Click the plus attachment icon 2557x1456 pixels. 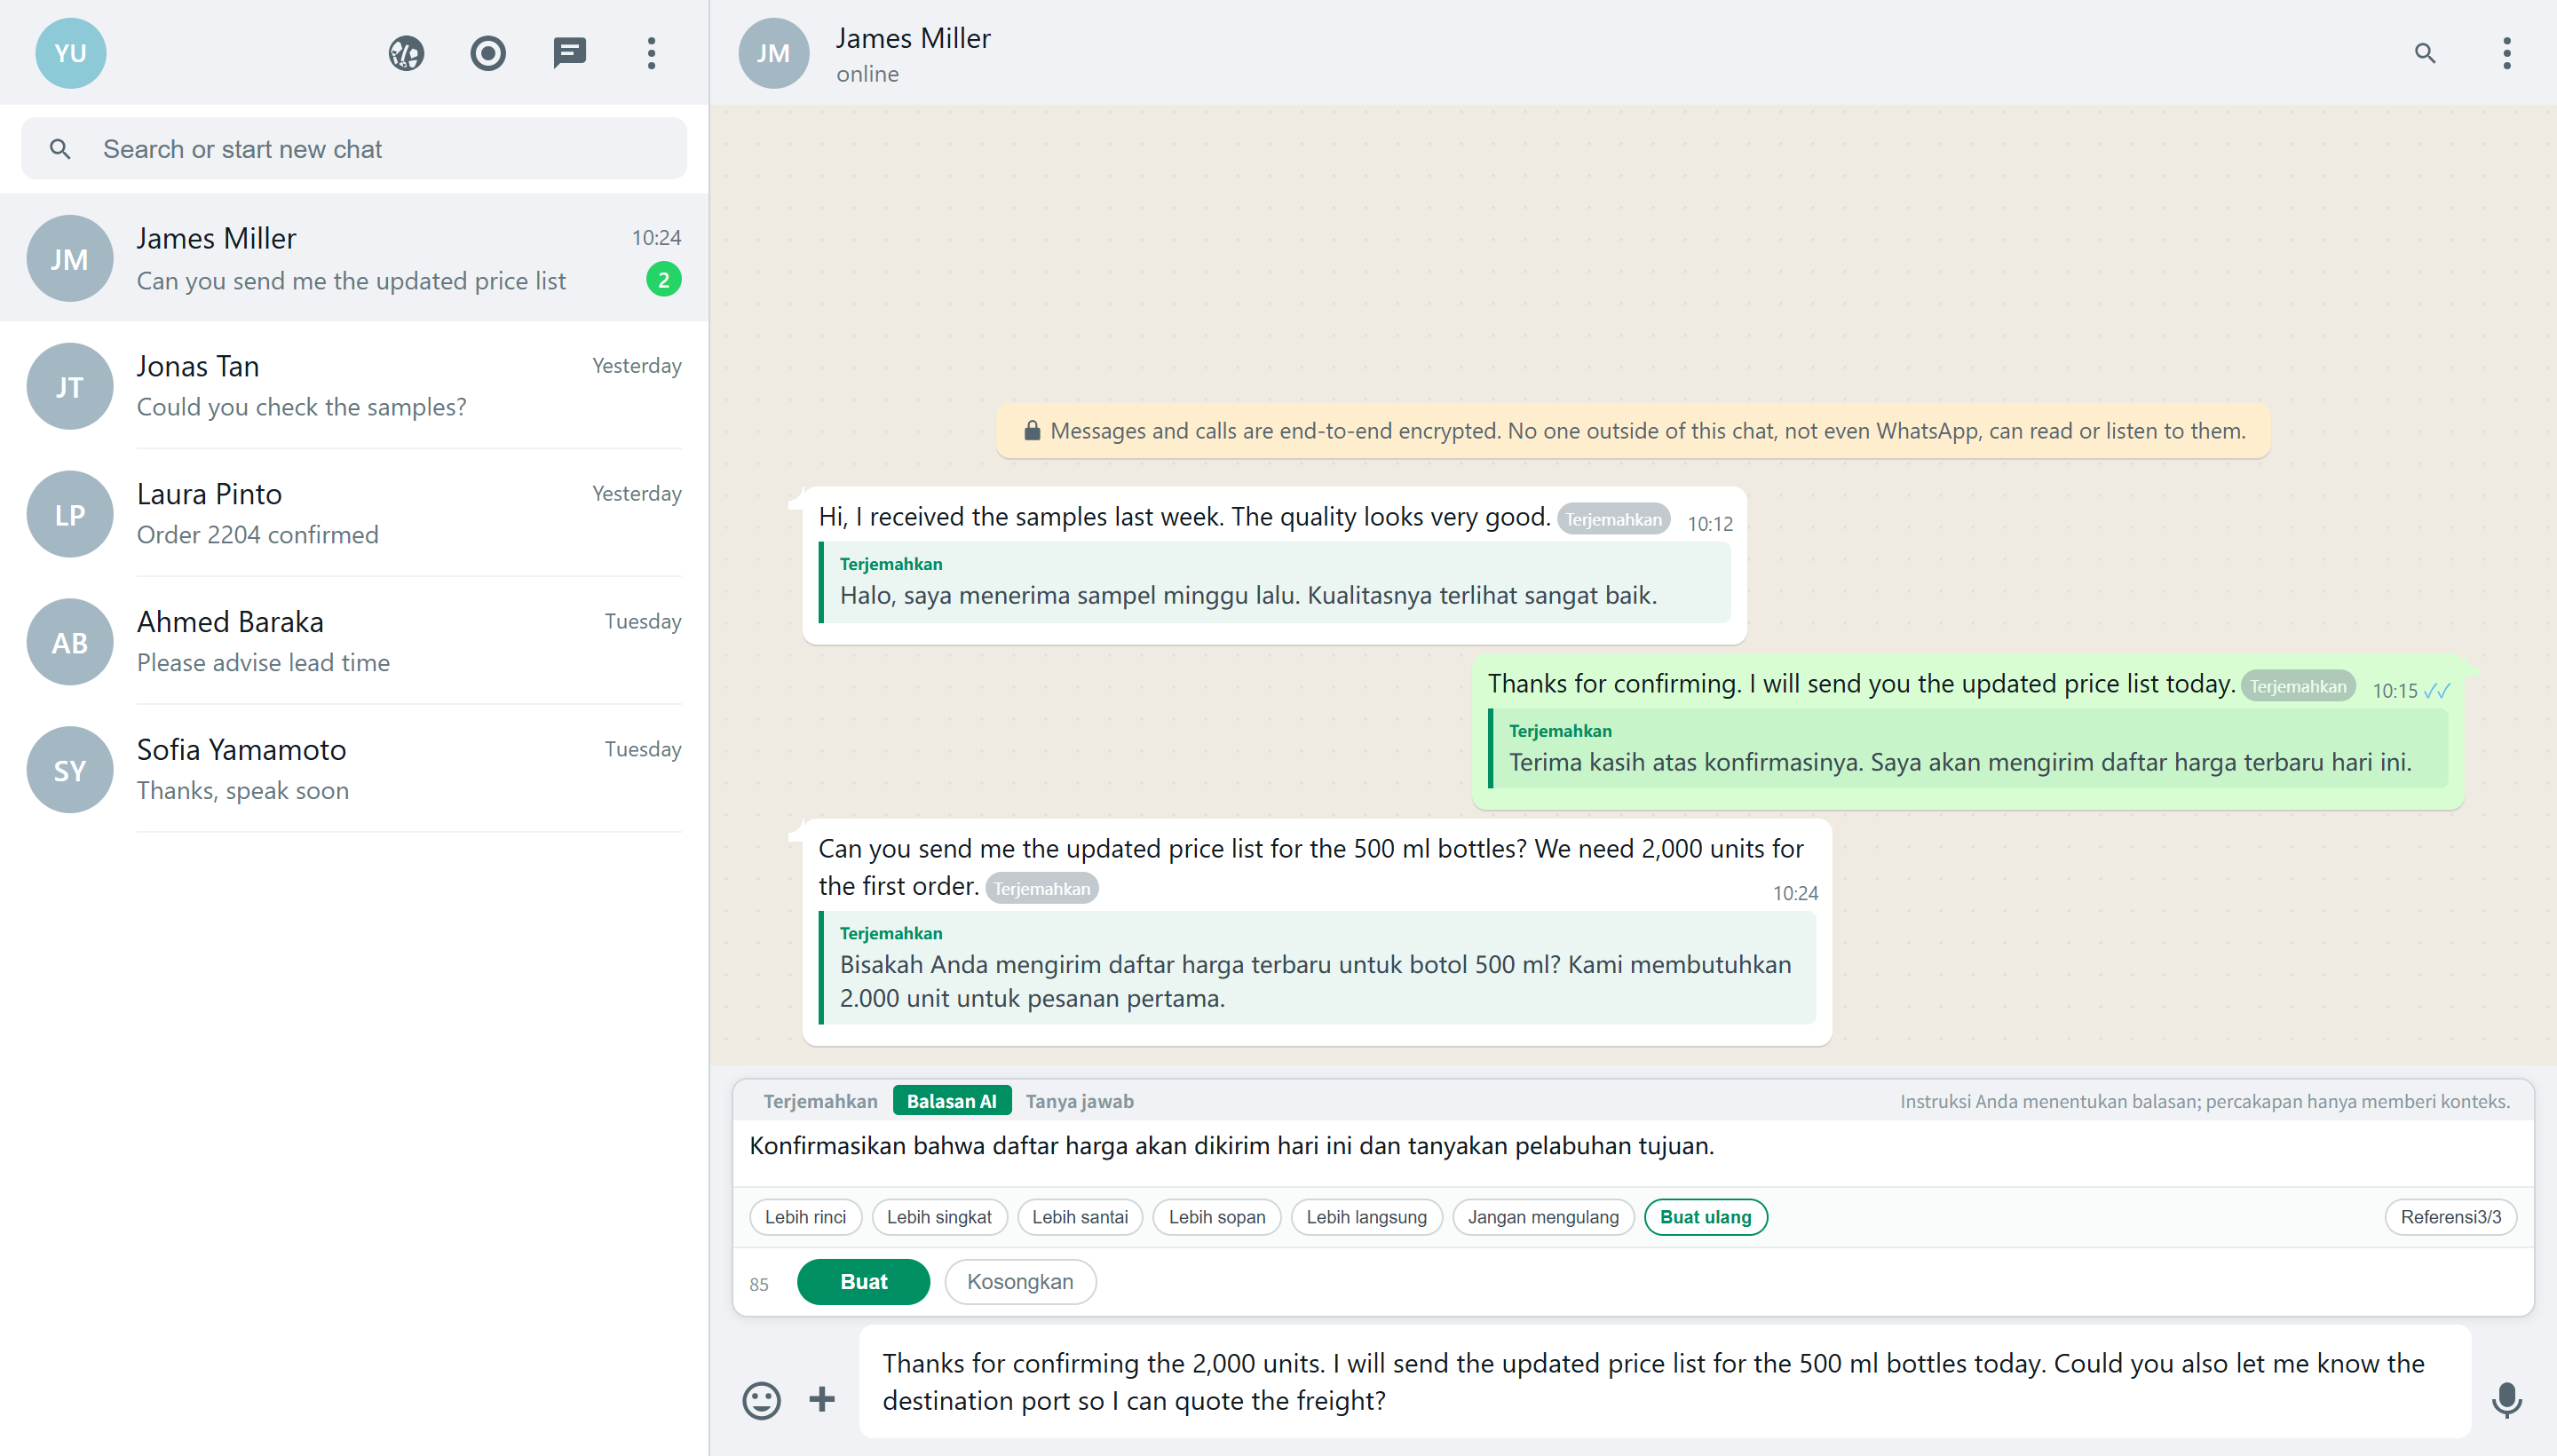pos(822,1399)
